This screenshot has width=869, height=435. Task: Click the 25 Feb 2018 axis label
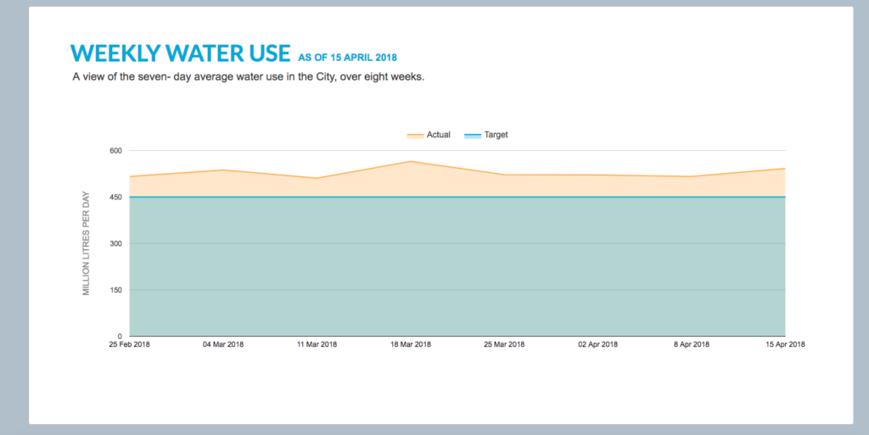[x=129, y=344]
